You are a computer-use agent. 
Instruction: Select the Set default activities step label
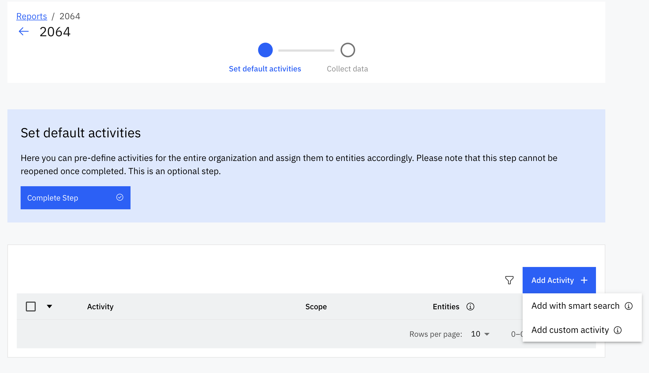tap(265, 69)
